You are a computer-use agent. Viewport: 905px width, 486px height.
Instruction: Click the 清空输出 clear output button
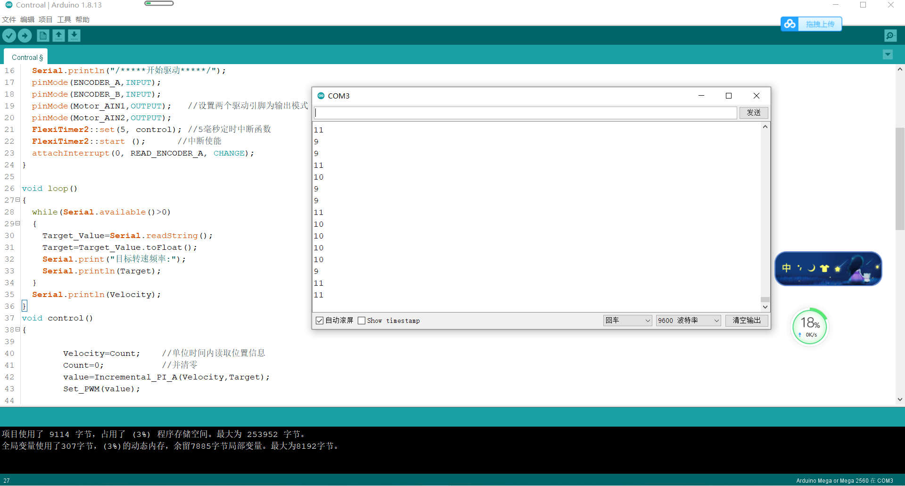[747, 320]
